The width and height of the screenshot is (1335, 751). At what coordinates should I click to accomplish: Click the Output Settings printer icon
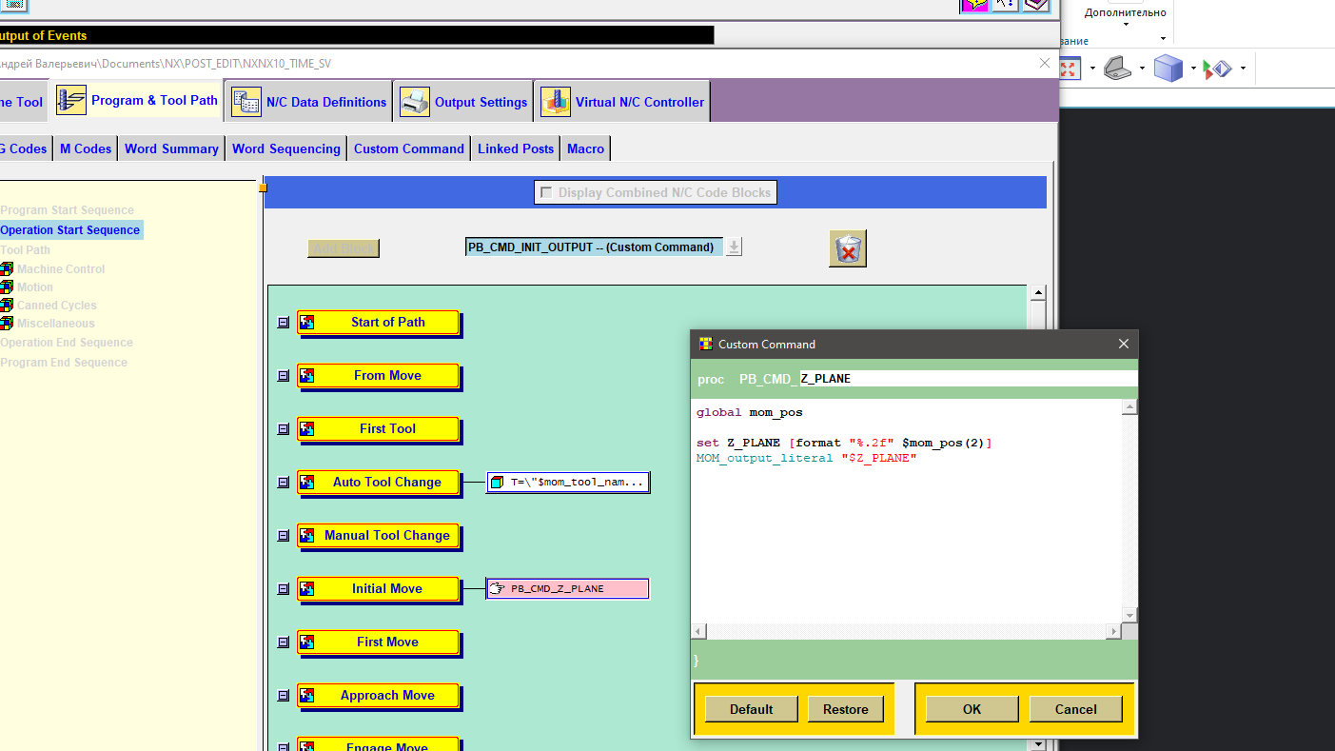point(415,102)
